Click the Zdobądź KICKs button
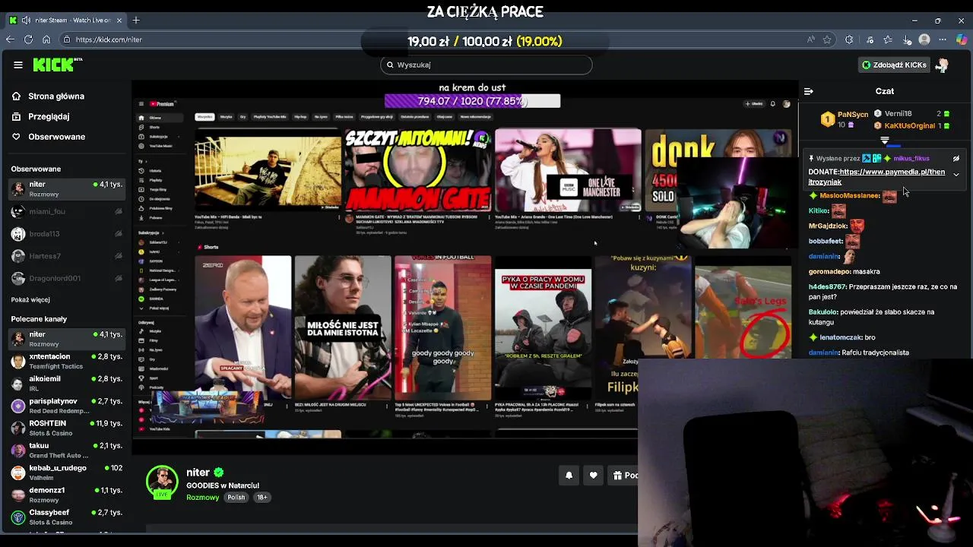 tap(895, 65)
